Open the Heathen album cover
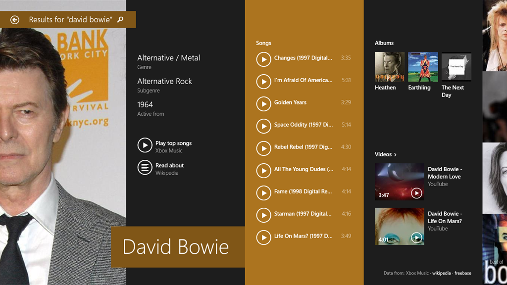Screen dimensions: 507x285 tap(390, 67)
